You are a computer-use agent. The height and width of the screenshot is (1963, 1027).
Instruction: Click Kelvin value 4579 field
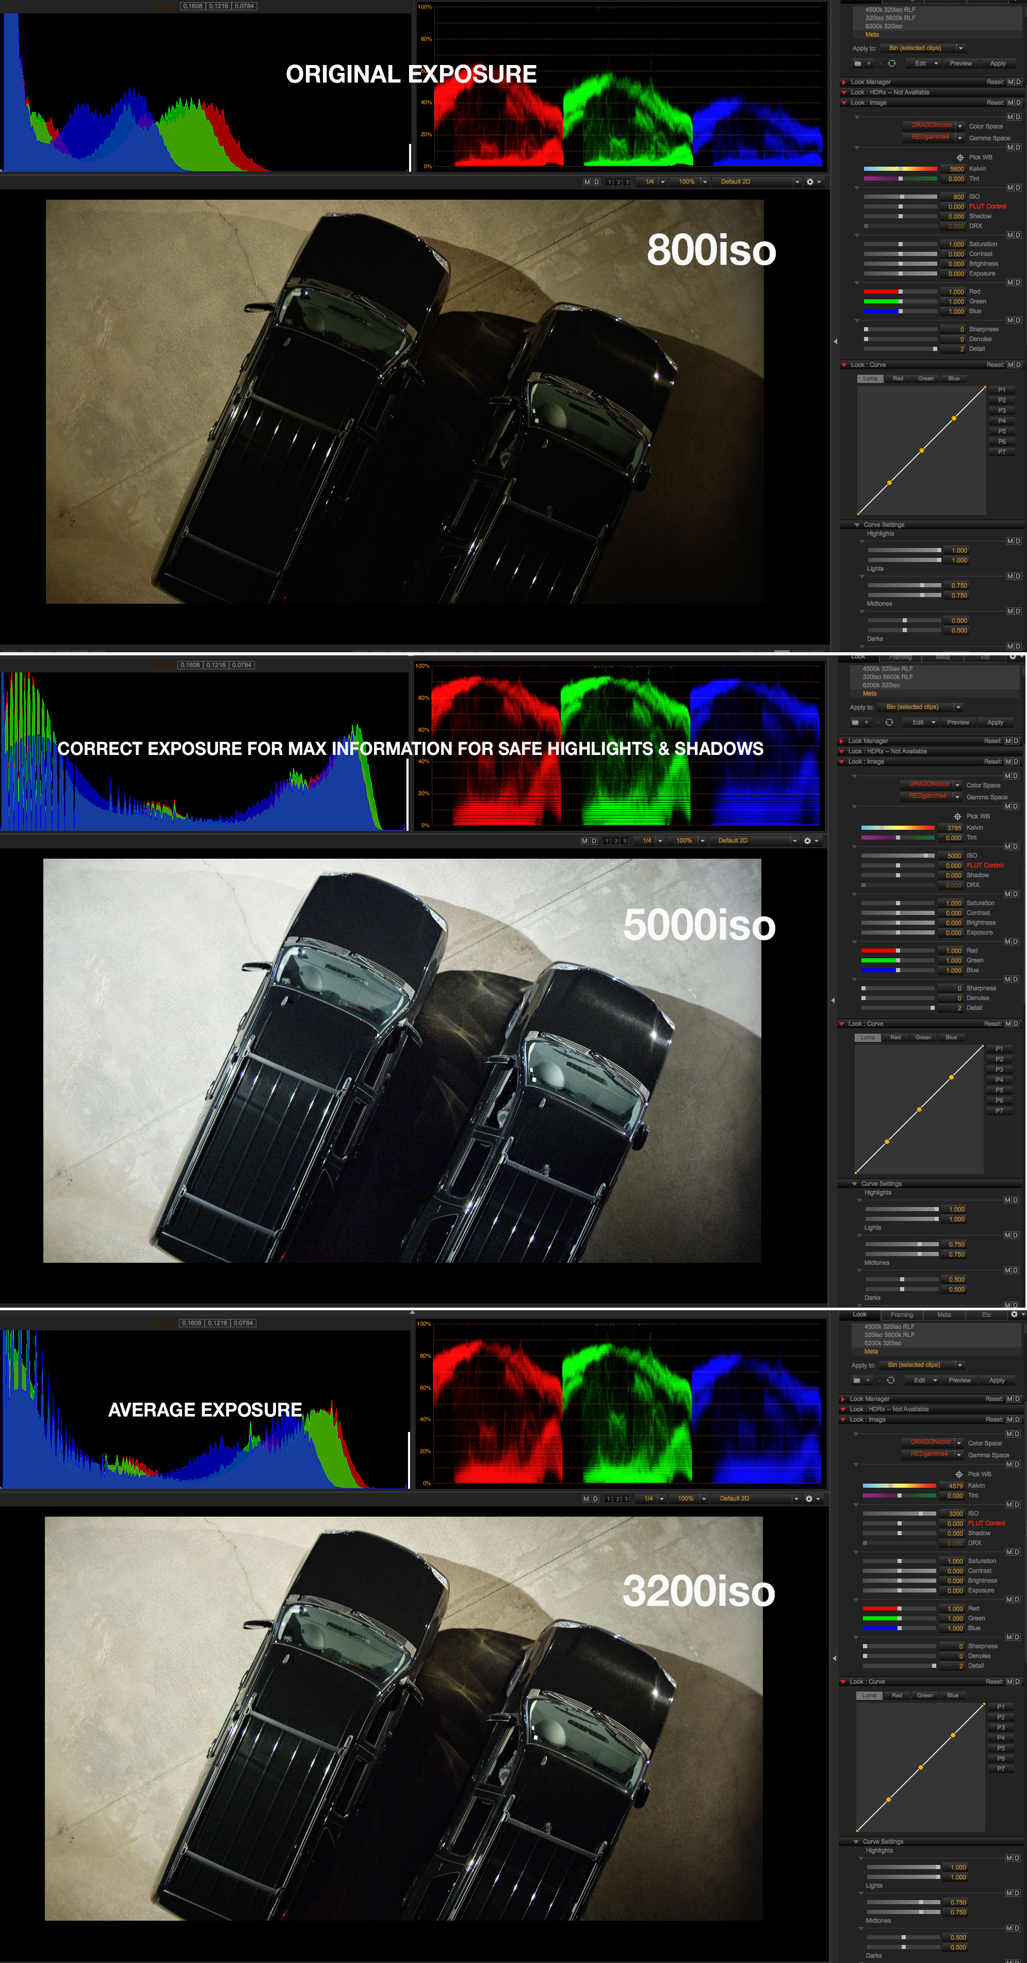click(953, 1486)
